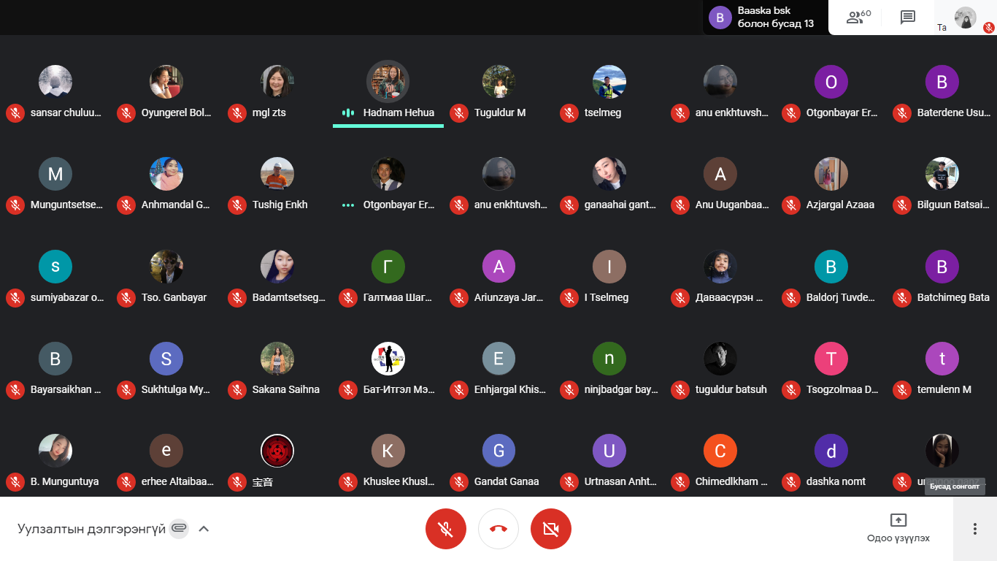Image resolution: width=997 pixels, height=561 pixels.
Task: Click muted mic icon beside Tuguldur M
Action: (458, 112)
